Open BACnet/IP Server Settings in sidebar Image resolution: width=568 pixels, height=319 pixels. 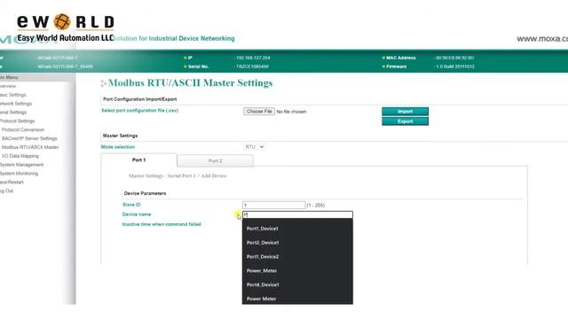coord(29,138)
